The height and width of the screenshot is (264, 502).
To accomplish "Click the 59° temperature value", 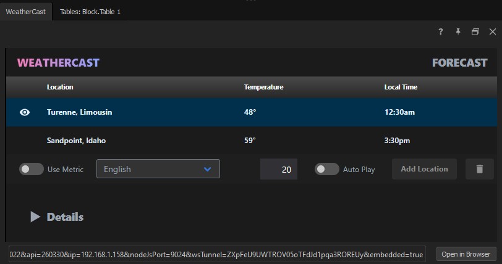I will pos(250,141).
